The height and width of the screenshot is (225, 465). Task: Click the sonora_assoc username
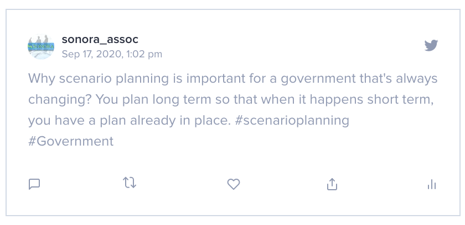point(100,39)
